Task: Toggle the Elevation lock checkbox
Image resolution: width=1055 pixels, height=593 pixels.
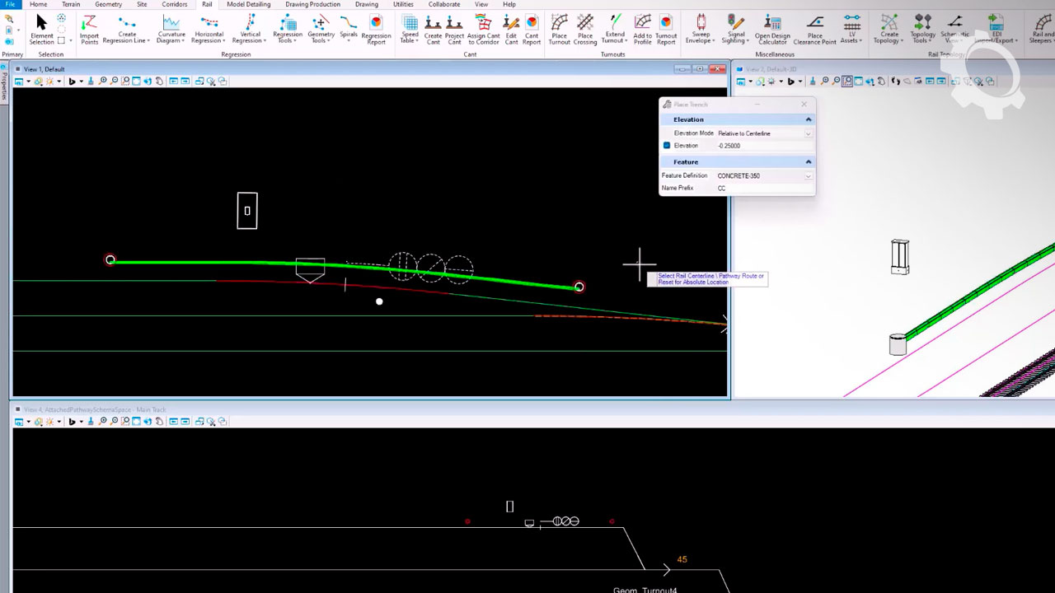Action: [667, 146]
